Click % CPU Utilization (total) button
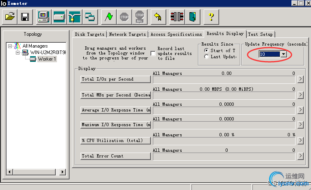 point(115,140)
